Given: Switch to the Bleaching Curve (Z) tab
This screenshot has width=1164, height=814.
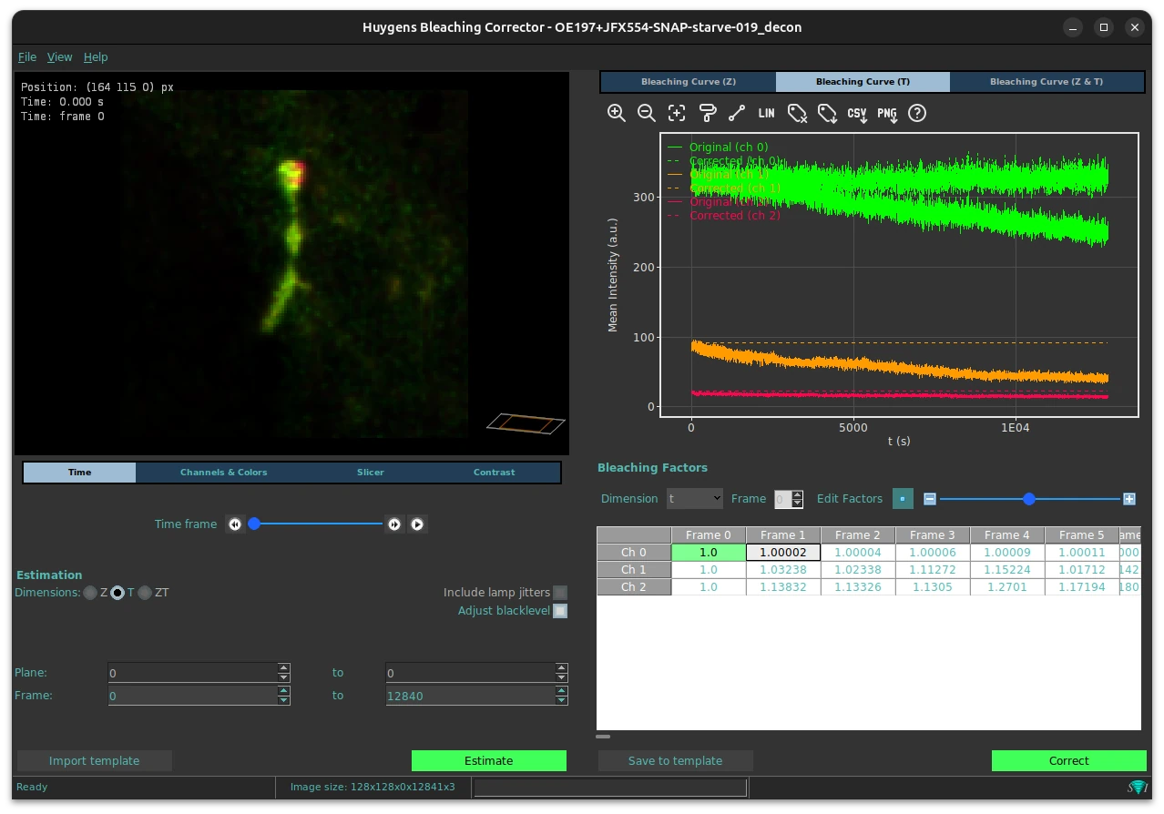Looking at the screenshot, I should pyautogui.click(x=688, y=81).
